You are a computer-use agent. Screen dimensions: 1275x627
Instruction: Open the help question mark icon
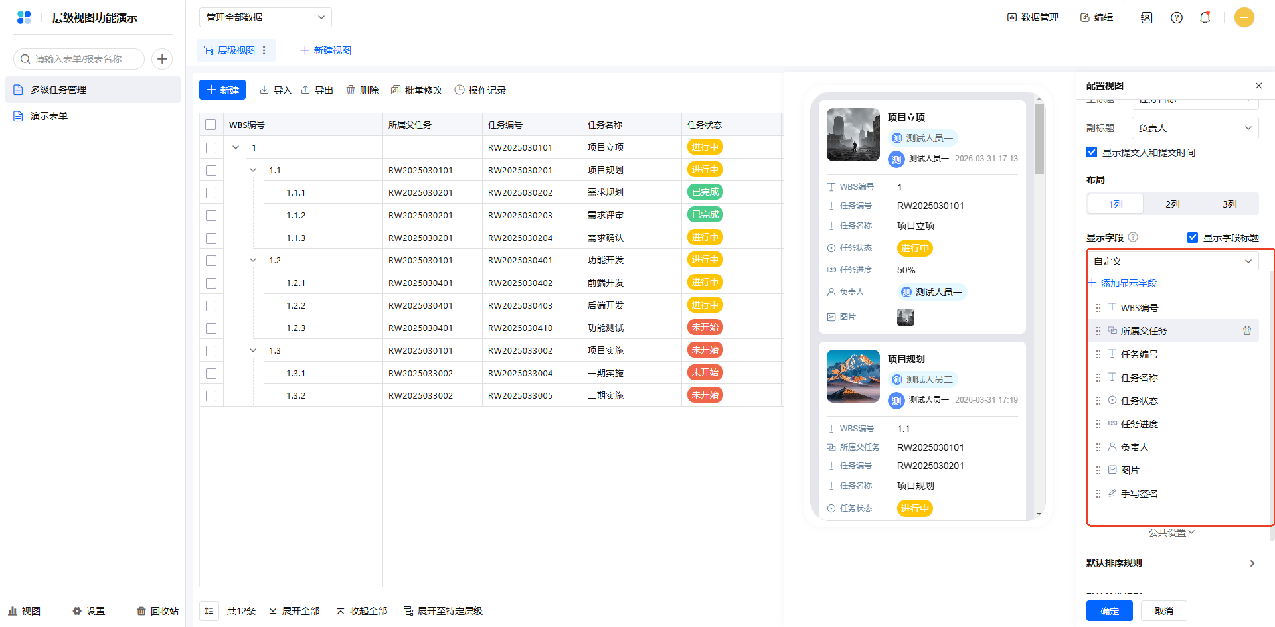click(1176, 18)
